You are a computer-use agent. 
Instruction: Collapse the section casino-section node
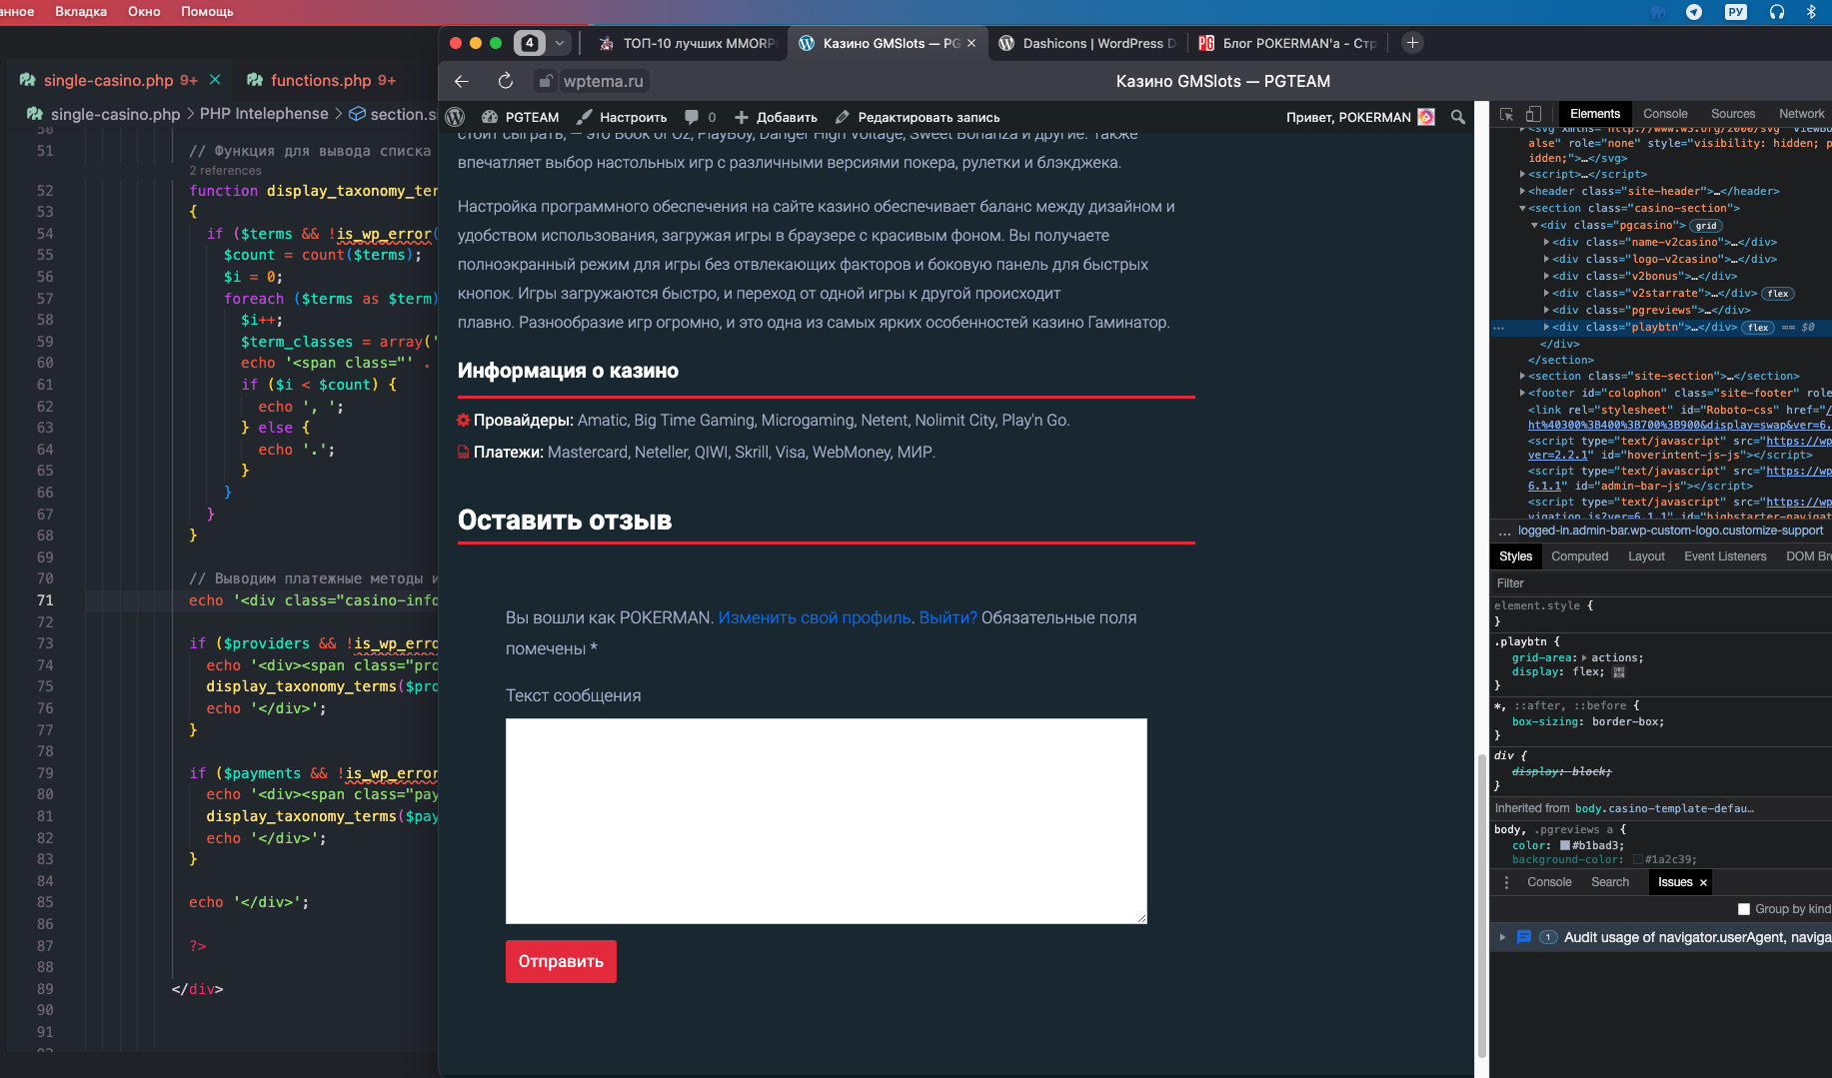(1522, 208)
